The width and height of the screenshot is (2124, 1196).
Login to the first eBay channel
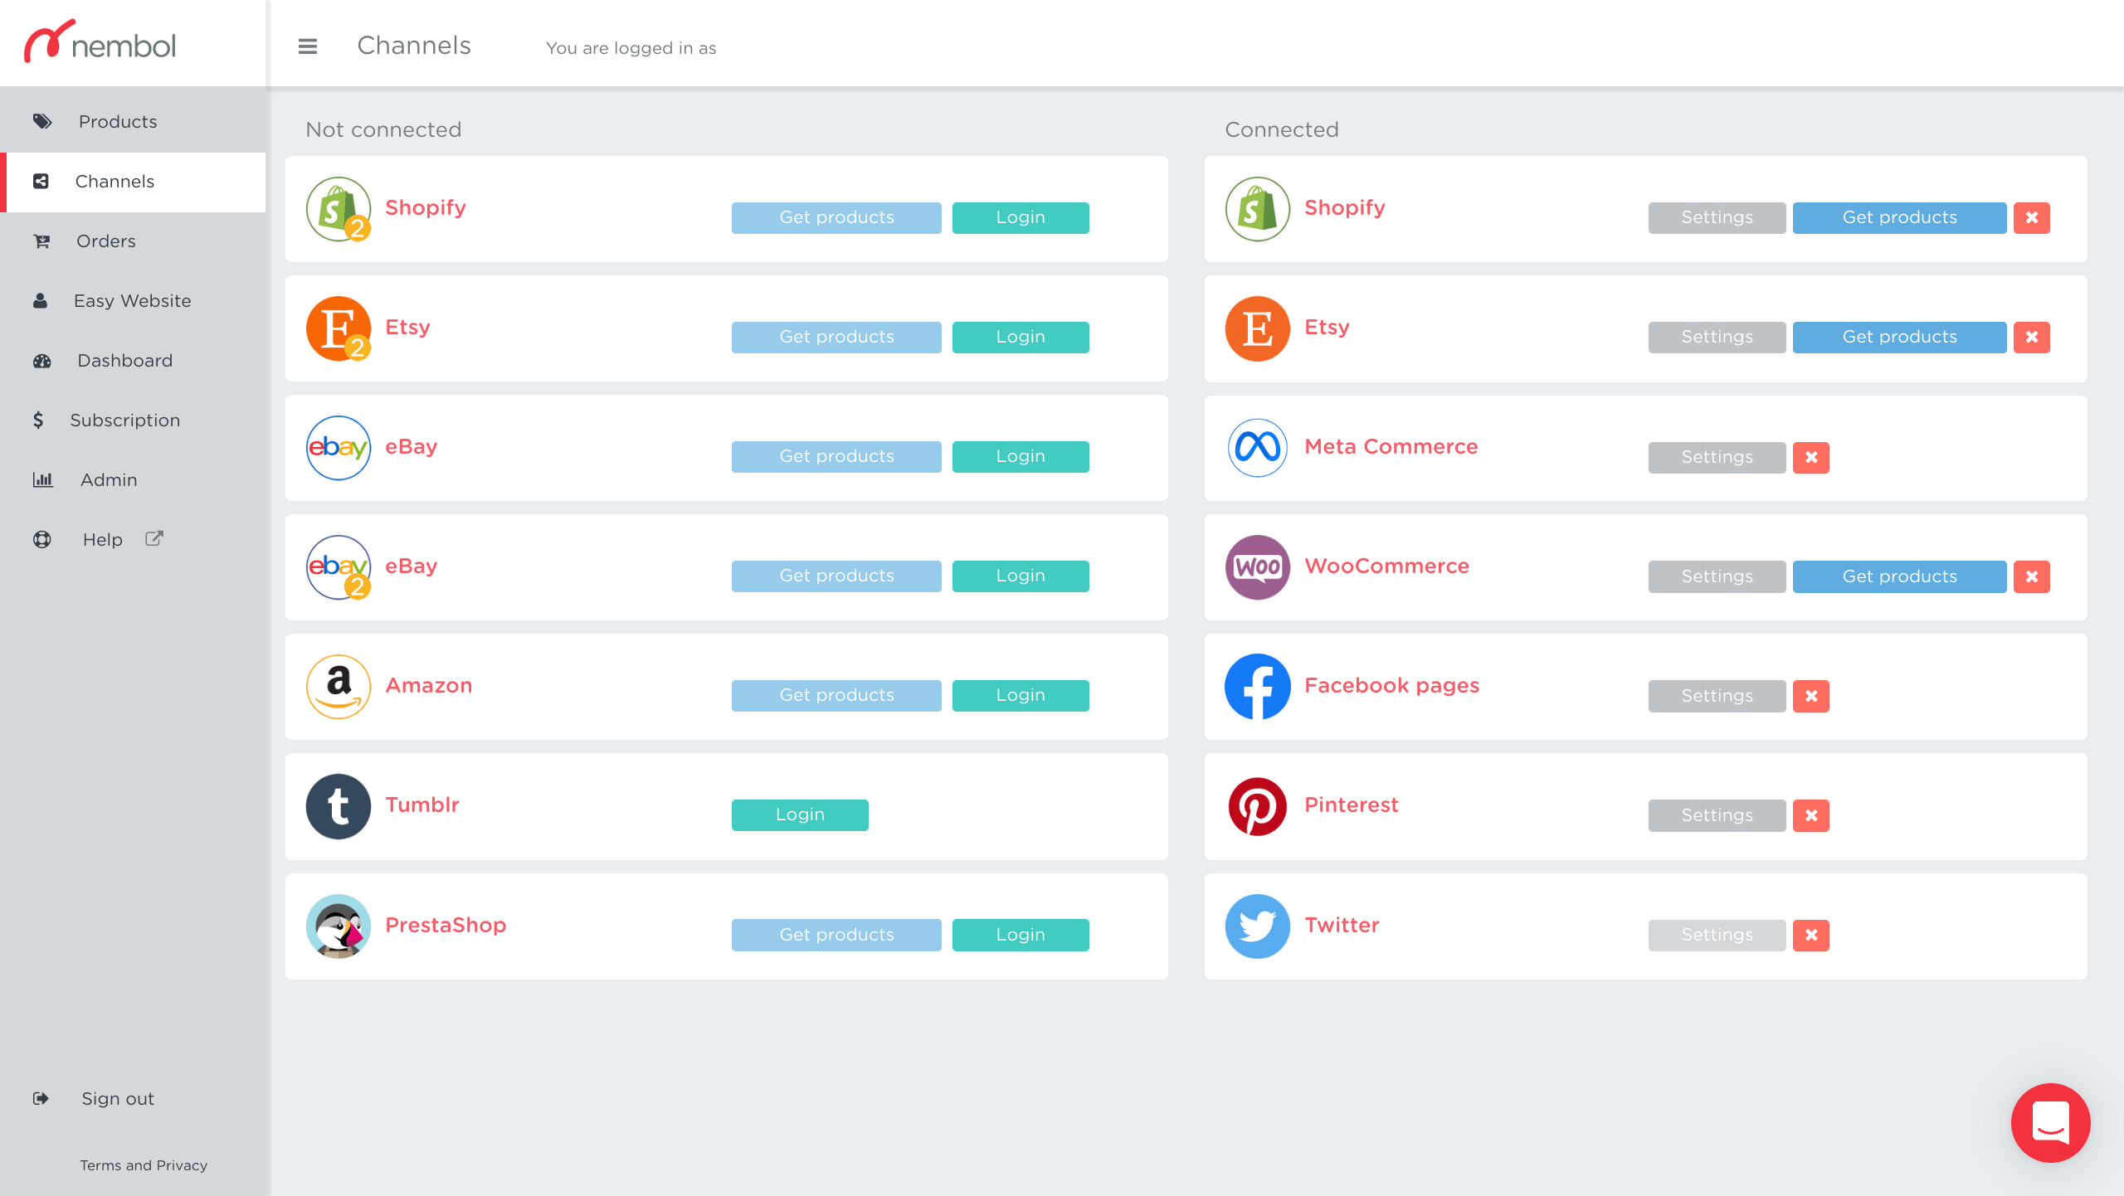[x=1021, y=457]
